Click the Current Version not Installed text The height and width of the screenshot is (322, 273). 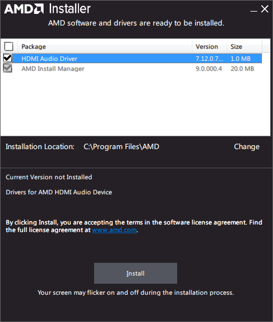pyautogui.click(x=49, y=177)
